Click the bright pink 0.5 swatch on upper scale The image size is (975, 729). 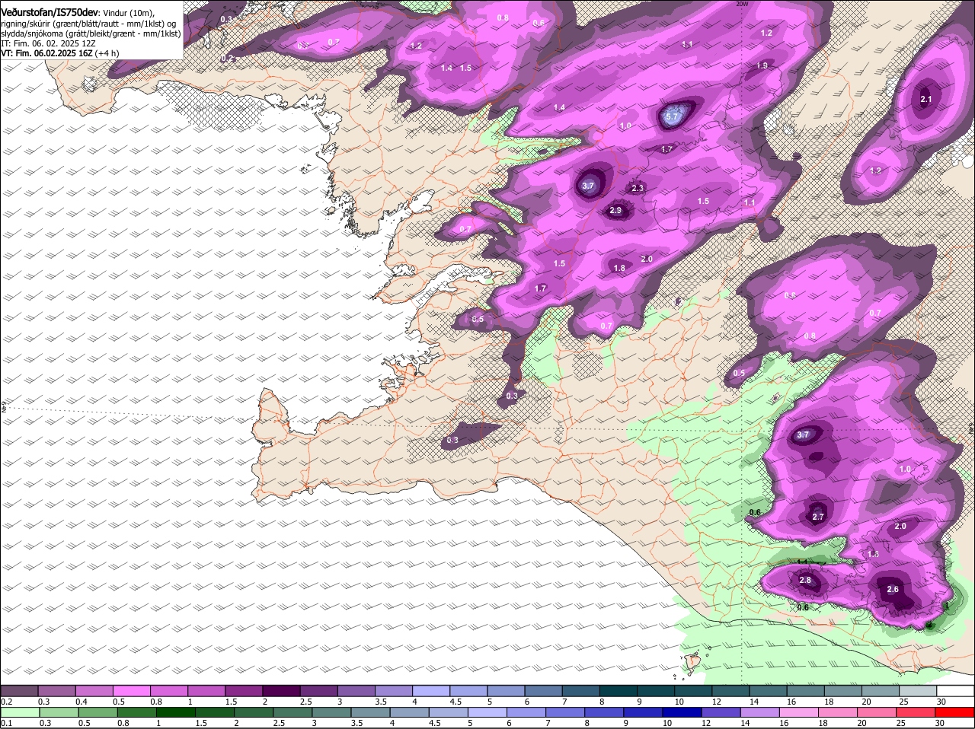[132, 690]
